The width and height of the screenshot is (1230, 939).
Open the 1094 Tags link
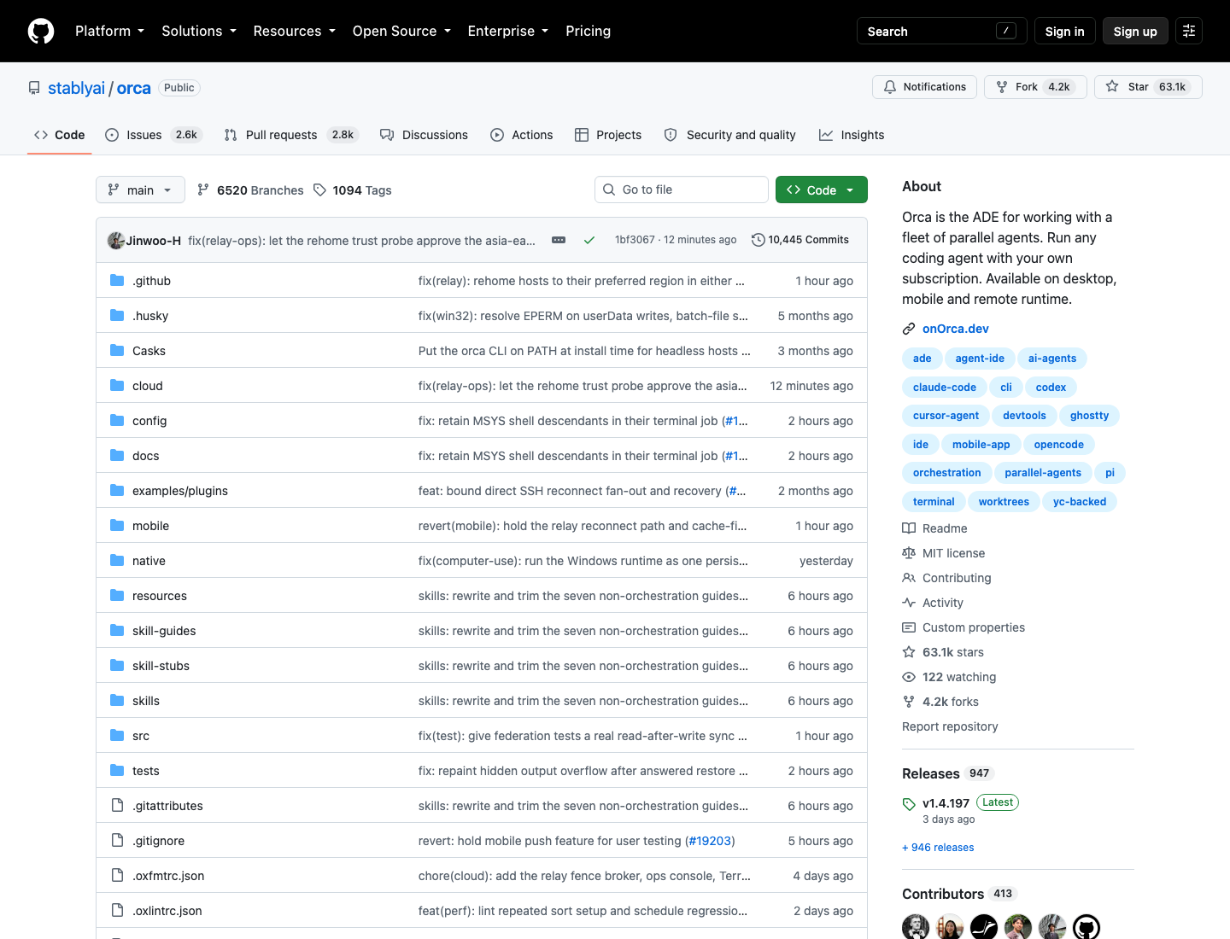coord(352,190)
